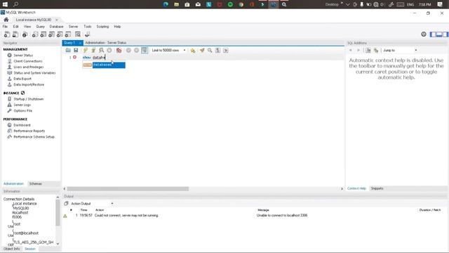Open find panel magnifier icon in editor
449x253 pixels.
[x=210, y=50]
